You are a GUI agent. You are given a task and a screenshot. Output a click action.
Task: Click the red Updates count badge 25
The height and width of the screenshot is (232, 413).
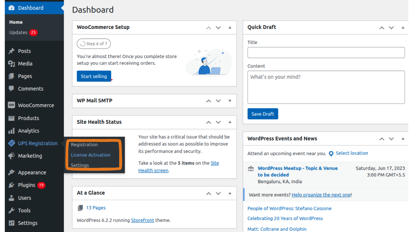click(33, 32)
